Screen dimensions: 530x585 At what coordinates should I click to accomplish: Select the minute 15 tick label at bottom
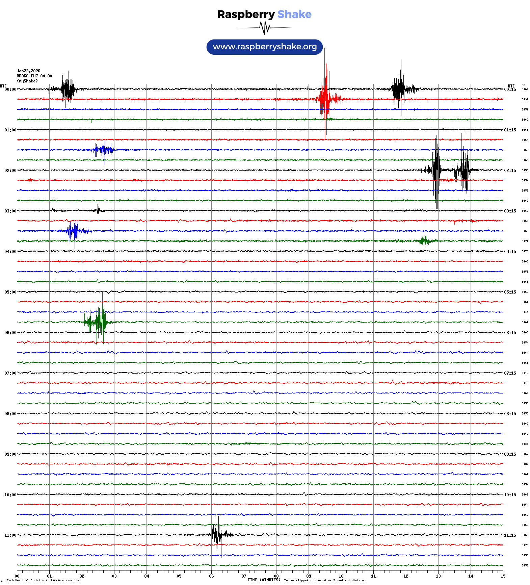503,576
